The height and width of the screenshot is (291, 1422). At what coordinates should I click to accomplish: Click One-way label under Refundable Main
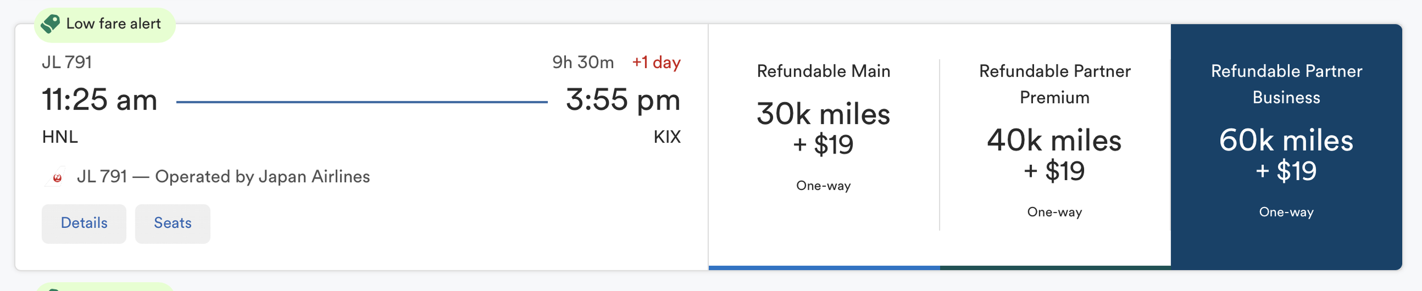pyautogui.click(x=823, y=186)
